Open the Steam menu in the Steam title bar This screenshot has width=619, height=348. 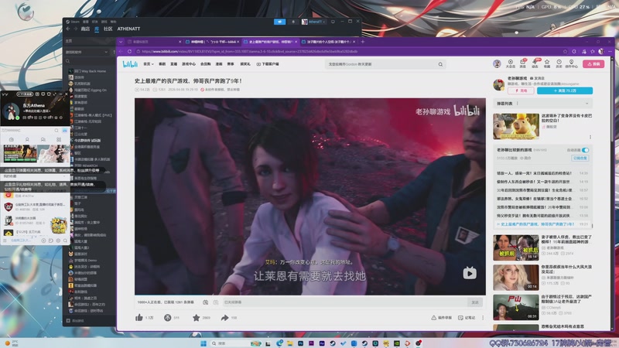[73, 22]
